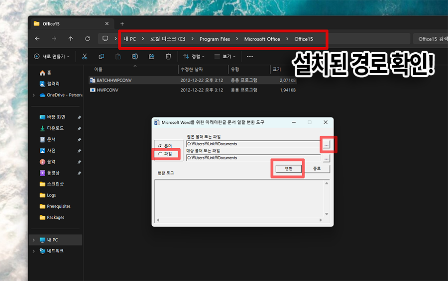The image size is (448, 281).
Task: Go up one folder level arrow
Action: coord(71,39)
